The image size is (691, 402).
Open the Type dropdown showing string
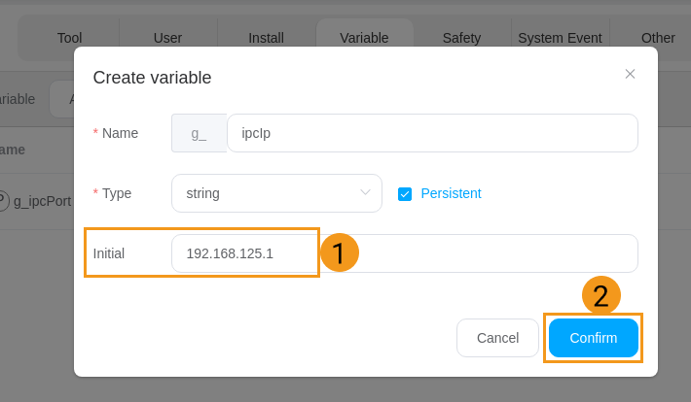(x=275, y=193)
